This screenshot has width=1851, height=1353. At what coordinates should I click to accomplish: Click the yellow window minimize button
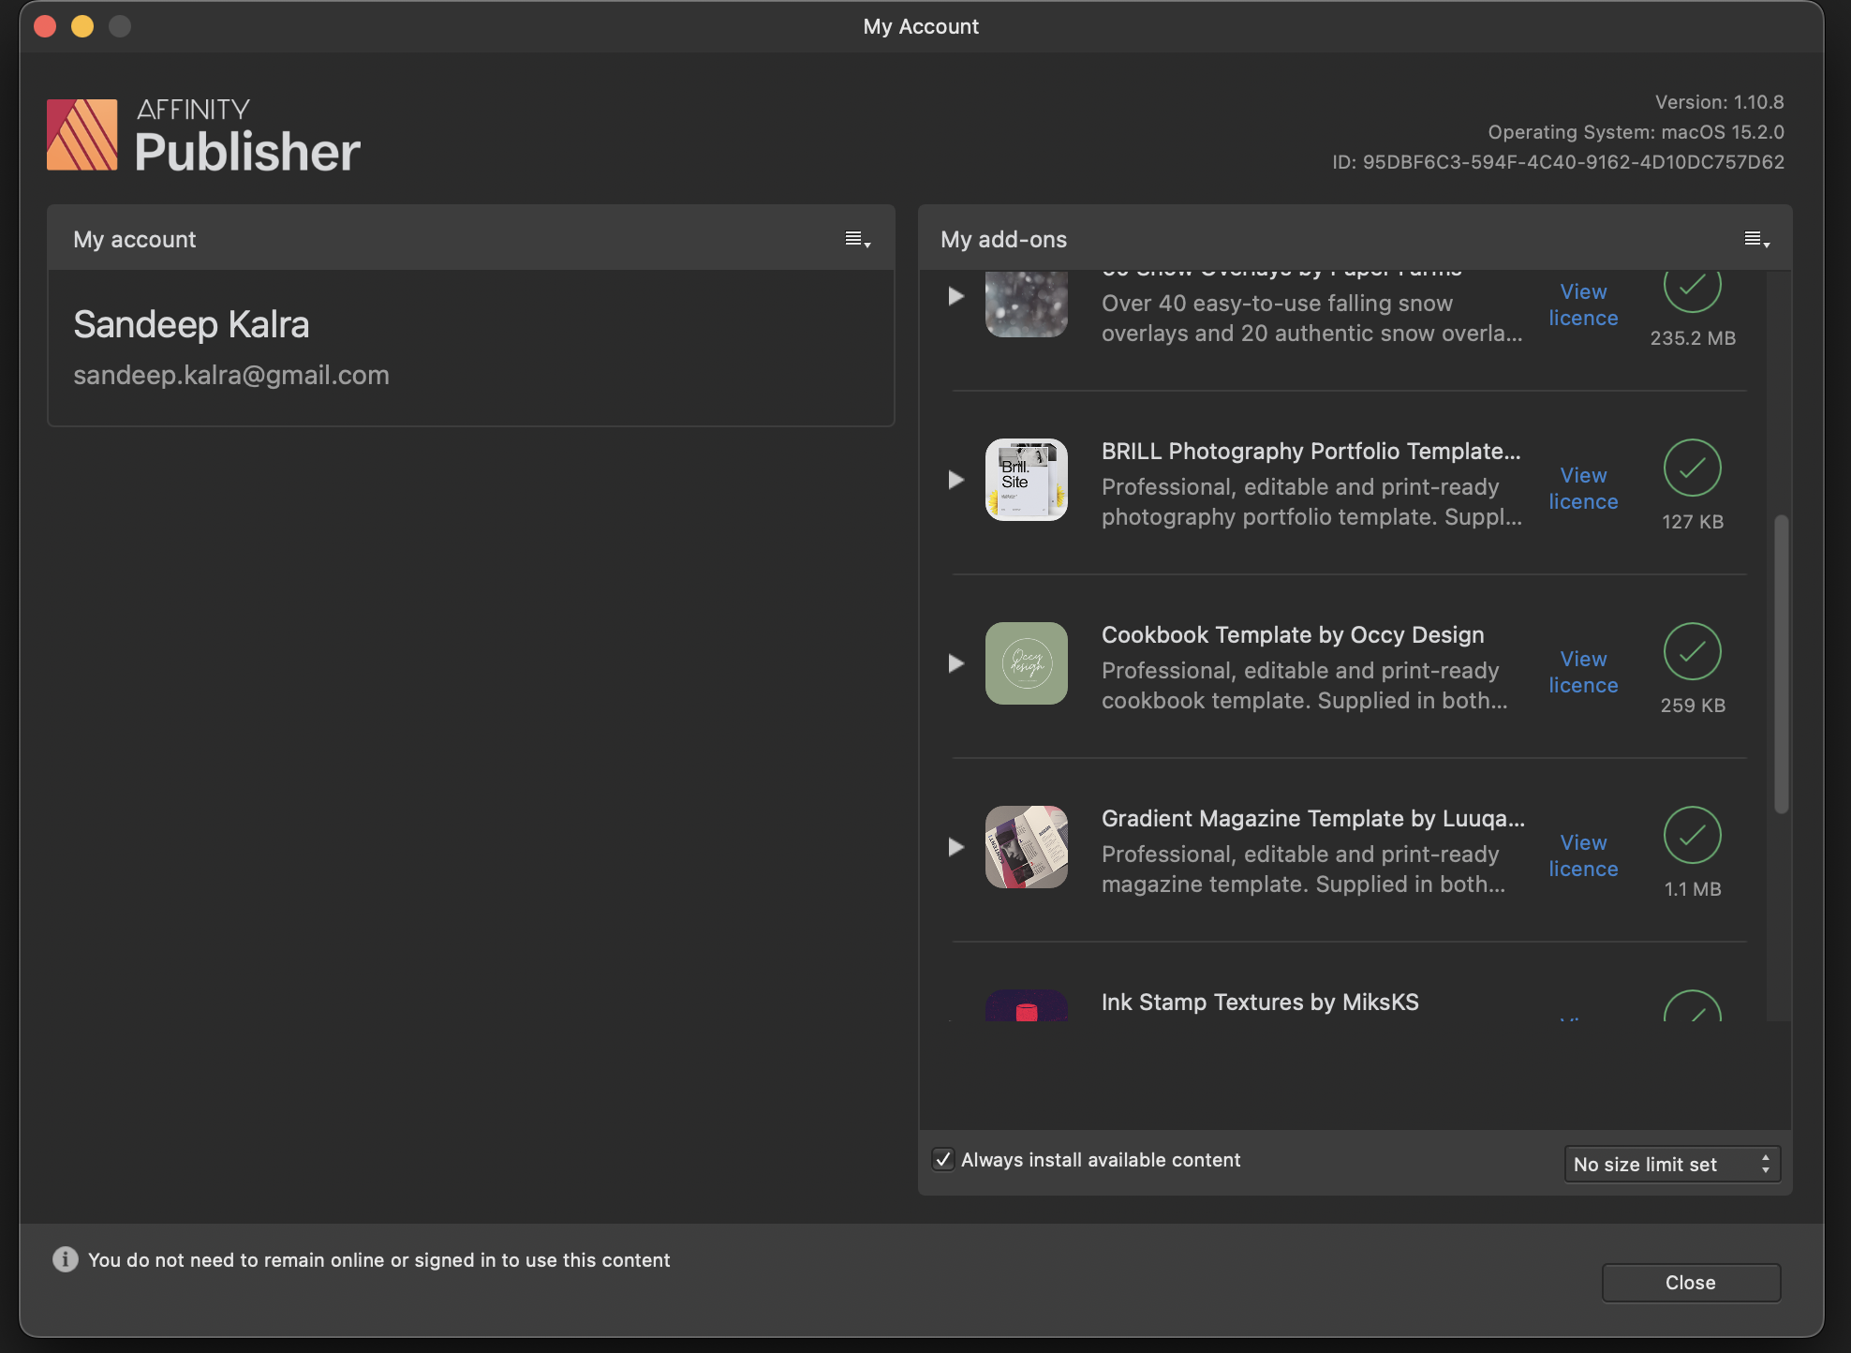point(82,26)
